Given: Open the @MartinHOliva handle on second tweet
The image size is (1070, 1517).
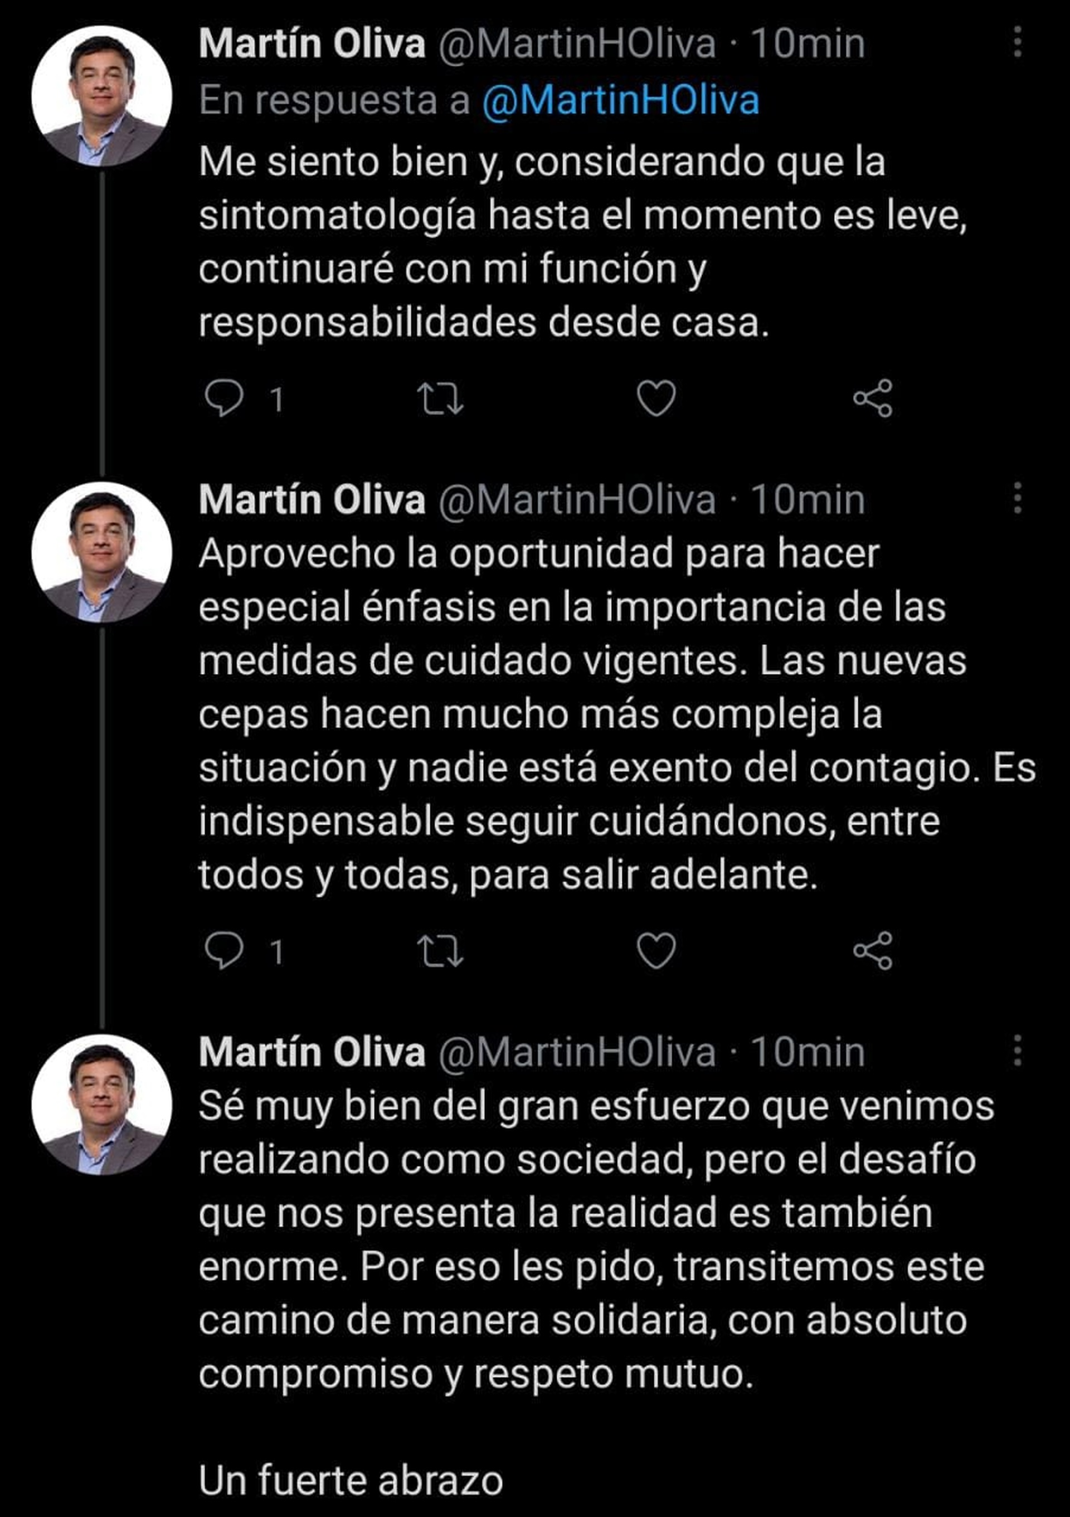Looking at the screenshot, I should tap(577, 499).
